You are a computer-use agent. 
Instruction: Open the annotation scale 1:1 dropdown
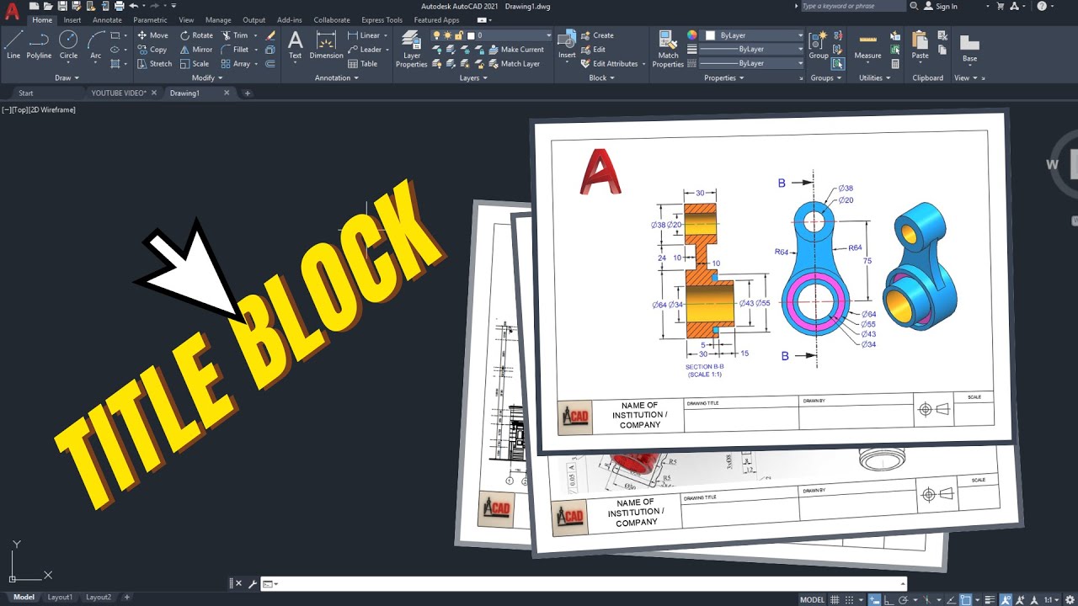pos(1052,599)
